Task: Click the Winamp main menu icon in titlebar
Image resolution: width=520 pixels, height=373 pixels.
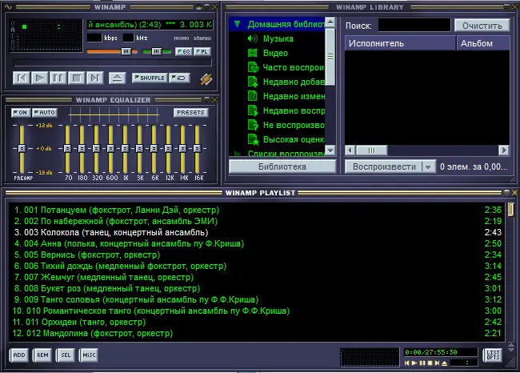Action: [x=8, y=6]
